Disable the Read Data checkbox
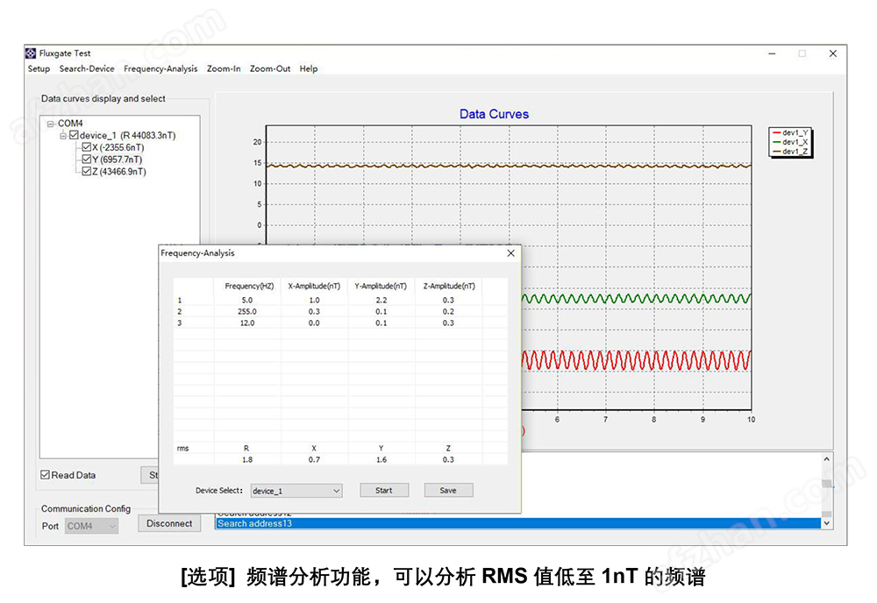Viewport: 877px width, 603px height. 46,475
